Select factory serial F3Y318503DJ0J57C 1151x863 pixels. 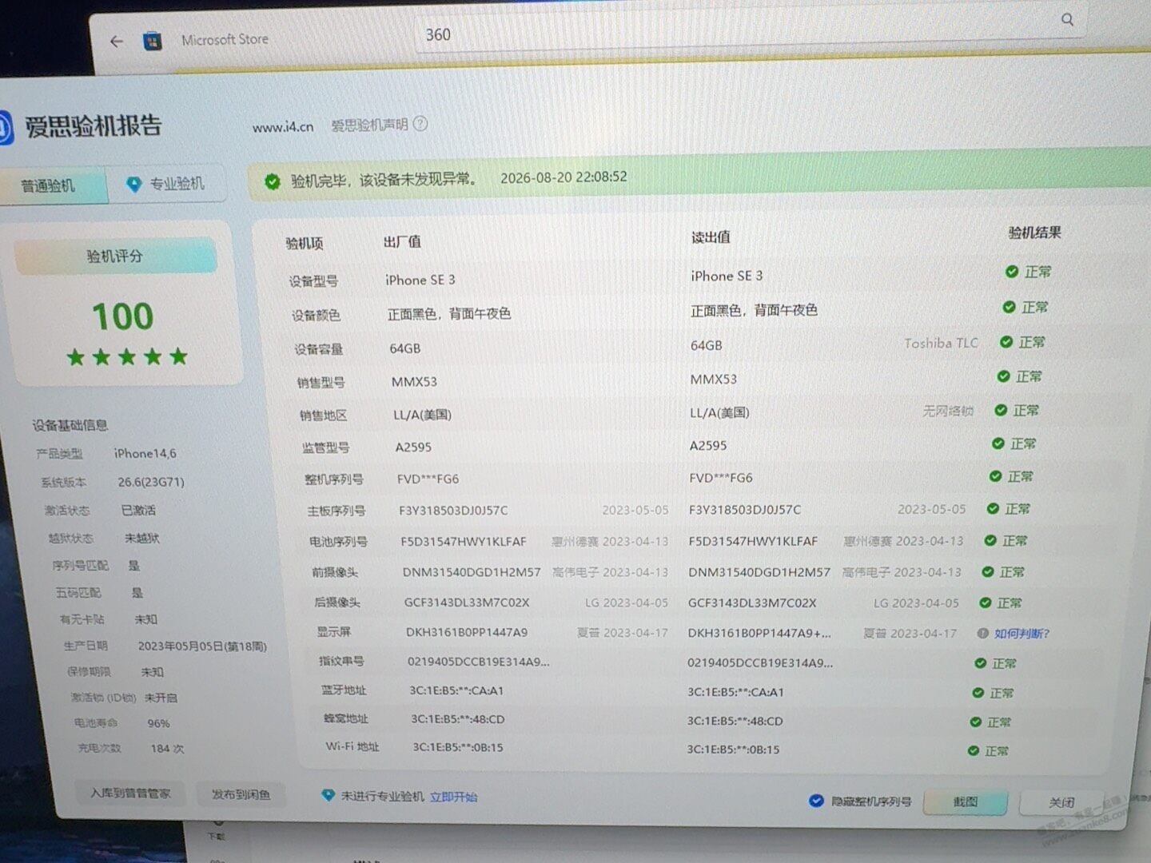pos(453,511)
